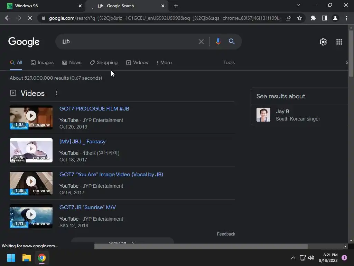Open Videos section three-dot options
354x266 pixels.
point(57,93)
